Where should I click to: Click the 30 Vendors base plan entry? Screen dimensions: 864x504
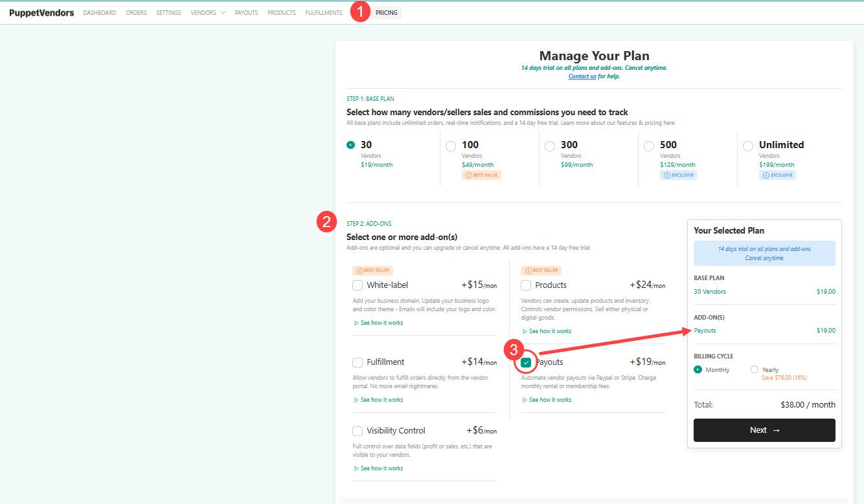coord(710,292)
